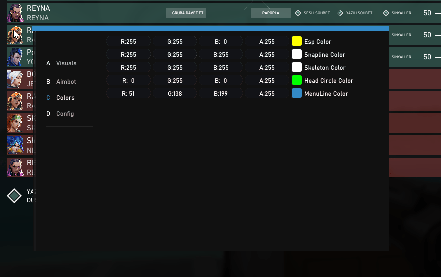Screen dimensions: 441x277
Task: Select the G:138 field for MenuLine Color
Action: [175, 94]
